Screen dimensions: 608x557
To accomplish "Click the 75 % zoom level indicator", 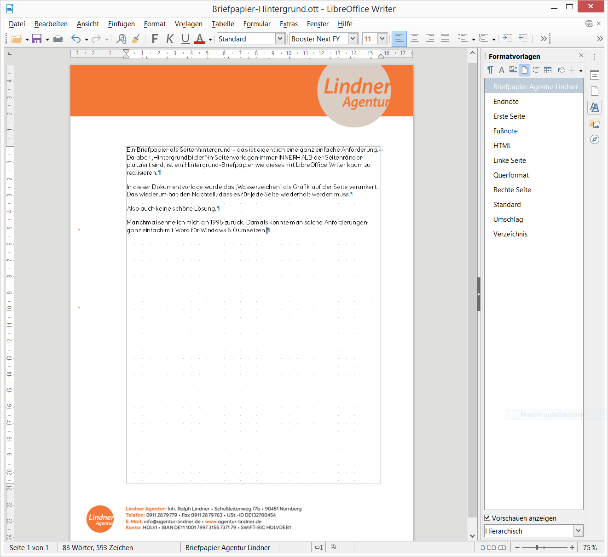I will pyautogui.click(x=590, y=547).
